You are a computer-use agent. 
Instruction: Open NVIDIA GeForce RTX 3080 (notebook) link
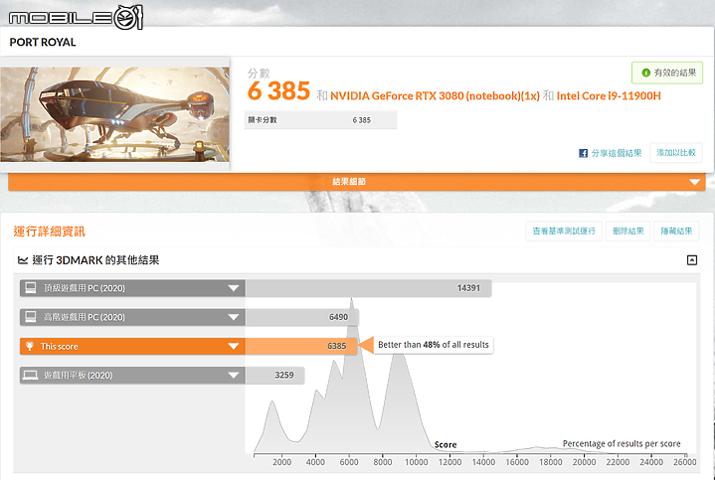point(435,95)
